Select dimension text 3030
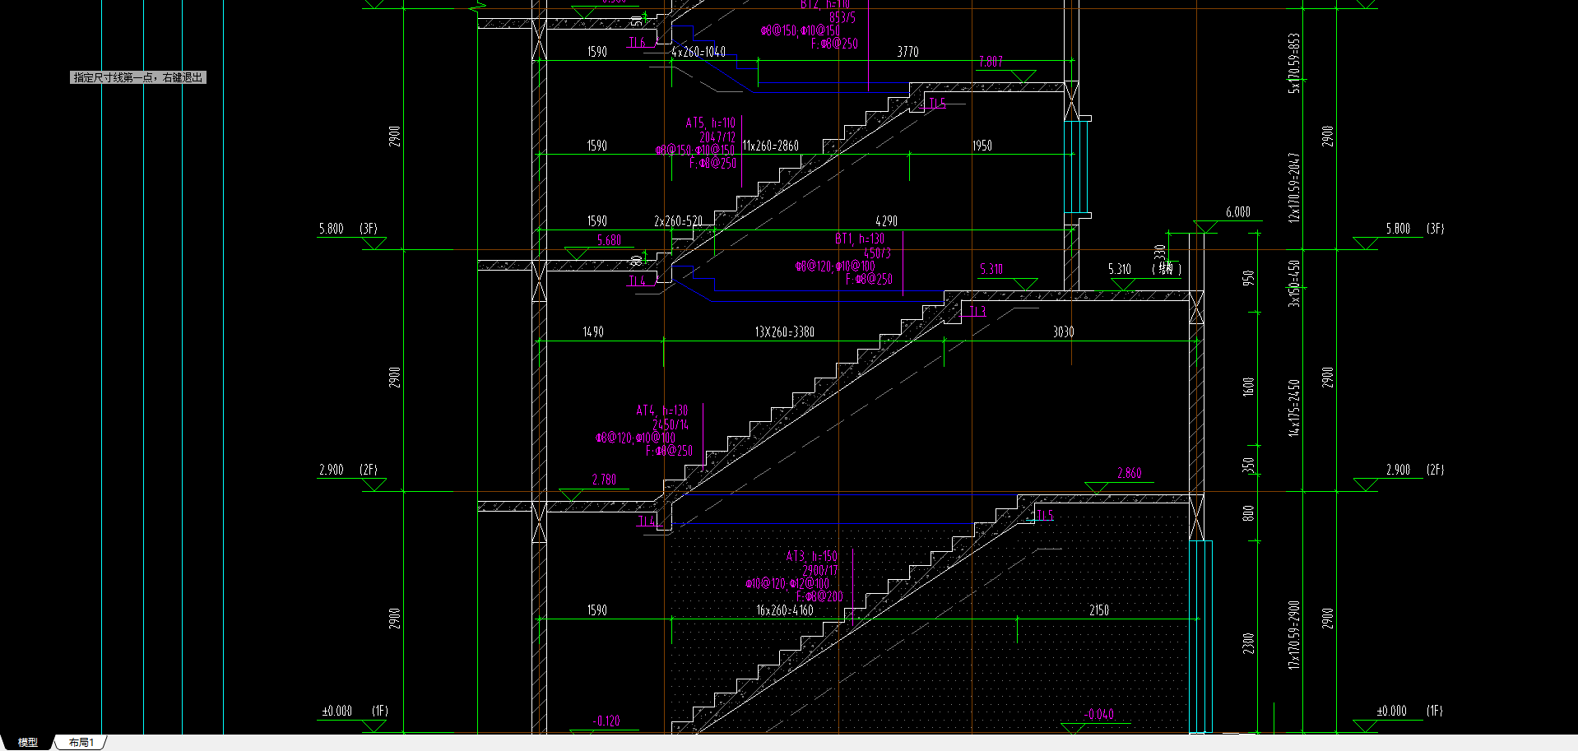 click(x=1063, y=332)
